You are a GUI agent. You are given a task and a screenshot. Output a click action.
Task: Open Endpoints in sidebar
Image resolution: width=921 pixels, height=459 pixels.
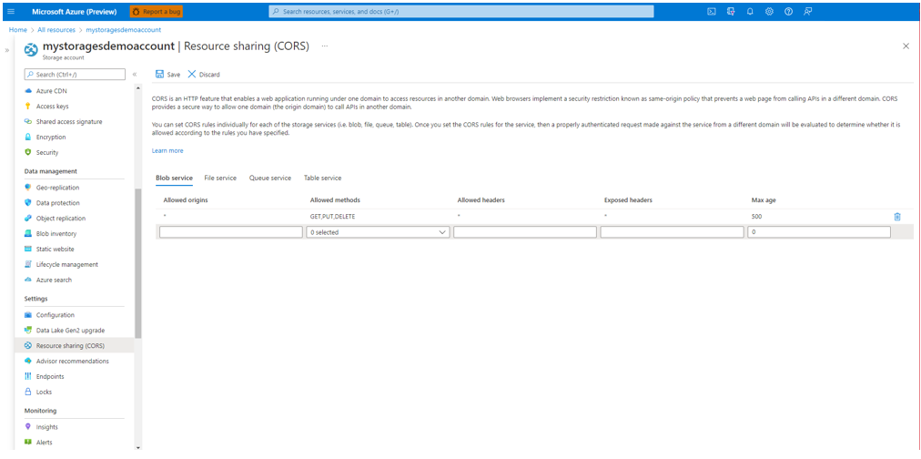pos(50,376)
